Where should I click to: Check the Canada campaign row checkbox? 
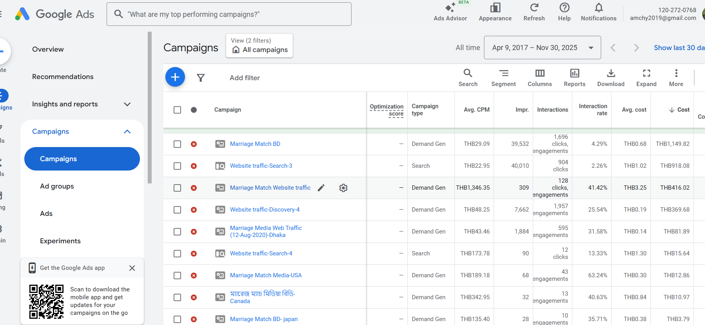click(x=178, y=297)
